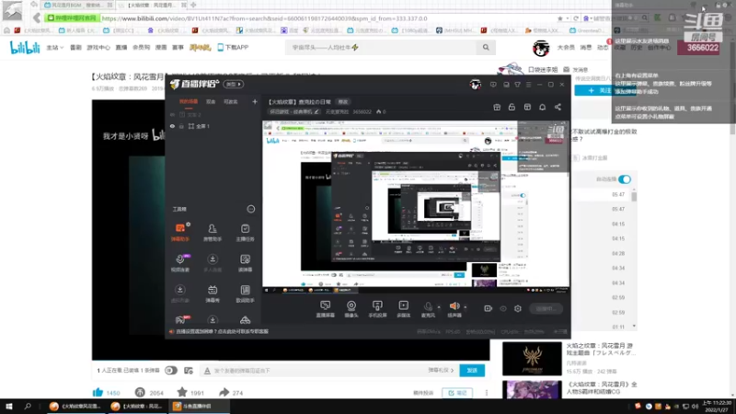Image resolution: width=736 pixels, height=414 pixels.
Task: Click the share icon in stream header
Action: pyautogui.click(x=558, y=107)
